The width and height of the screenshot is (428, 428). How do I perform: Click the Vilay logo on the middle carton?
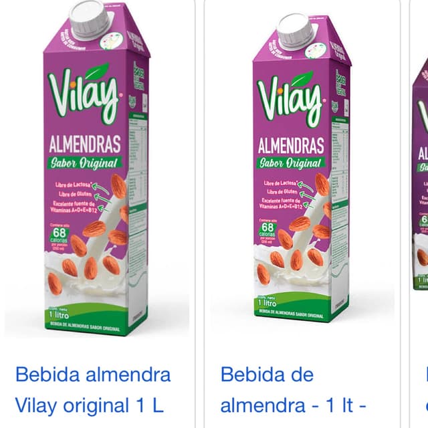(x=291, y=100)
